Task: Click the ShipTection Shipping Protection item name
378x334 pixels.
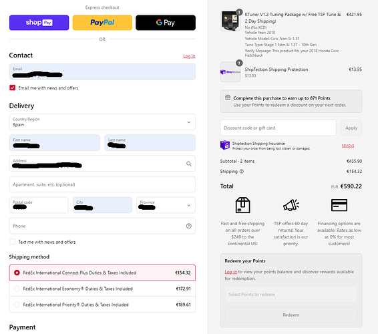Action: tap(276, 69)
